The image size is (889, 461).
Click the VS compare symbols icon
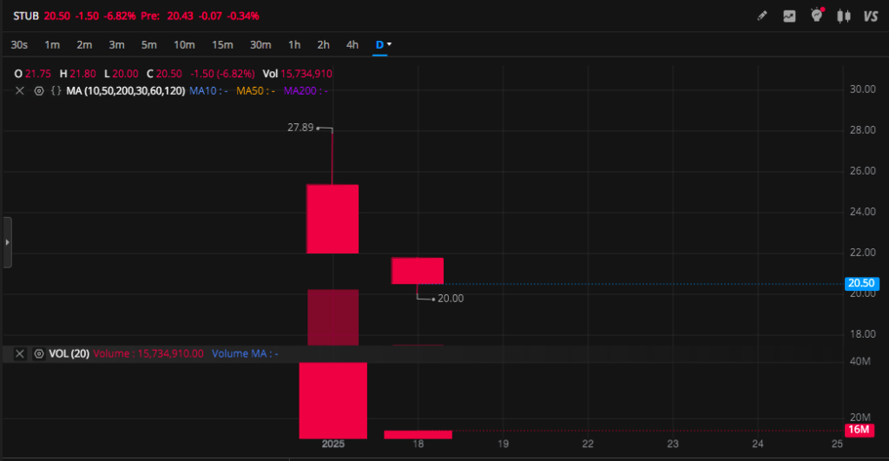(870, 16)
